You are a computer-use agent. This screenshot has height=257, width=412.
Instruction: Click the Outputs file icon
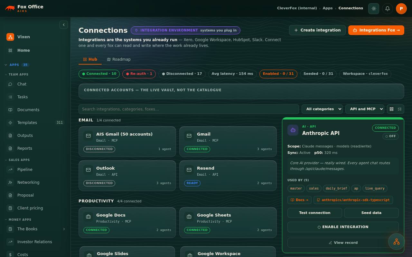(10, 136)
